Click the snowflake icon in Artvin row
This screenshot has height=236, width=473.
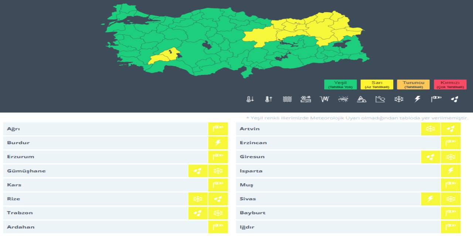click(x=431, y=129)
